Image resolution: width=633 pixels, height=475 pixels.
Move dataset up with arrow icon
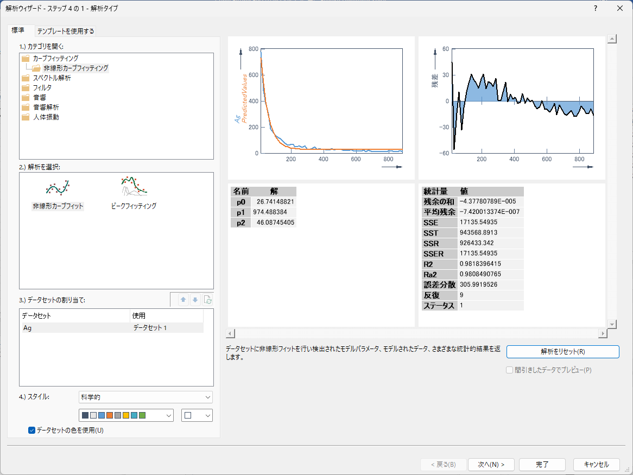pyautogui.click(x=183, y=300)
